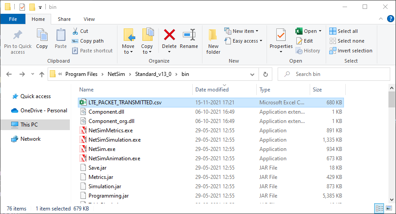Click Standard_v13_0 in the address path
Screen dimensions: 396x214
click(x=154, y=74)
